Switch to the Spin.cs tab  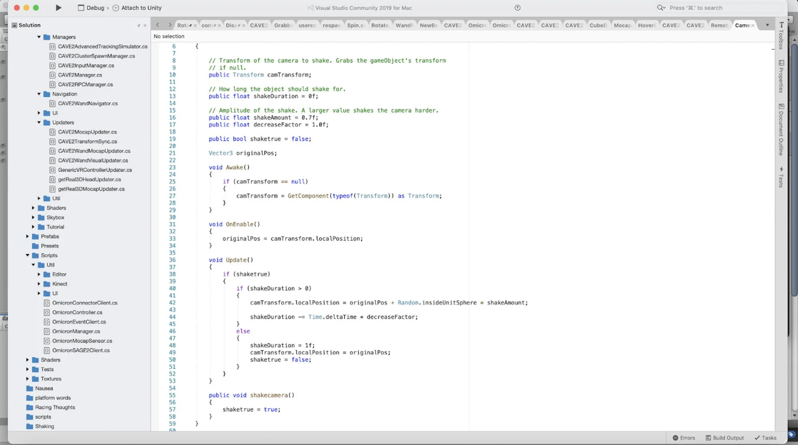[x=355, y=25]
